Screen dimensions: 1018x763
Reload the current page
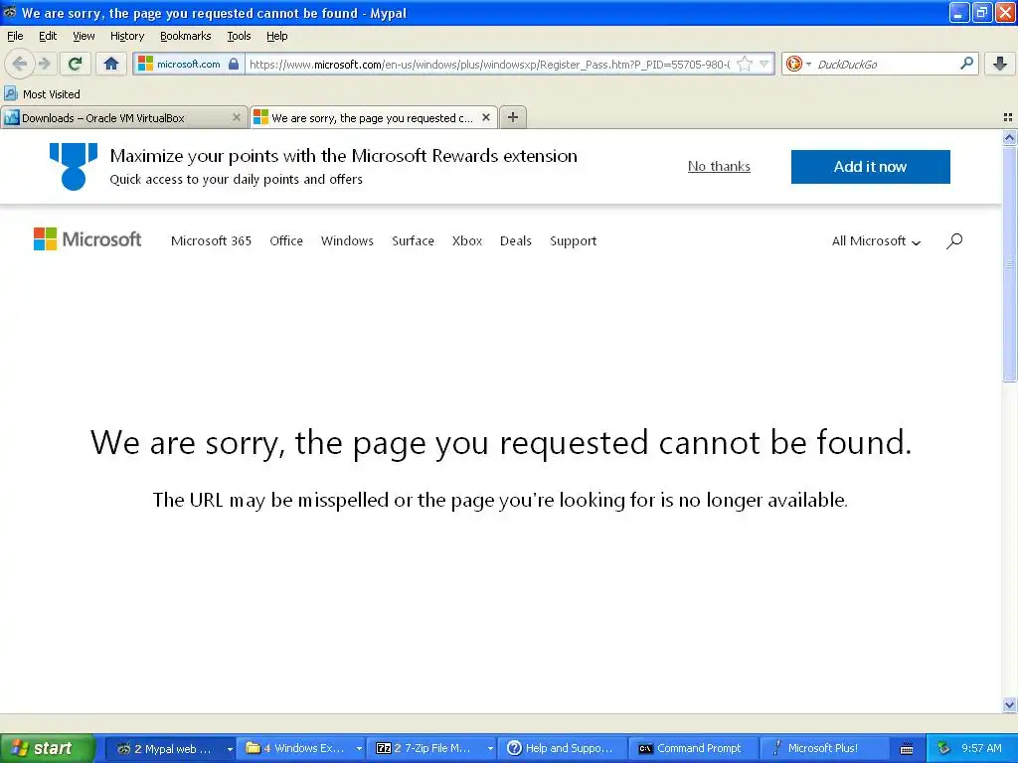point(76,64)
